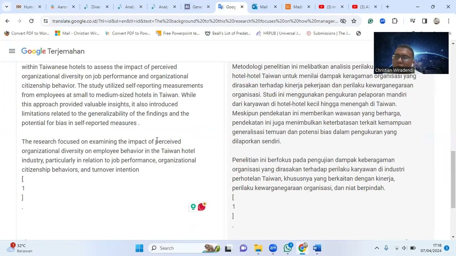456x256 pixels.
Task: Open File Explorer from taskbar
Action: pos(258,248)
